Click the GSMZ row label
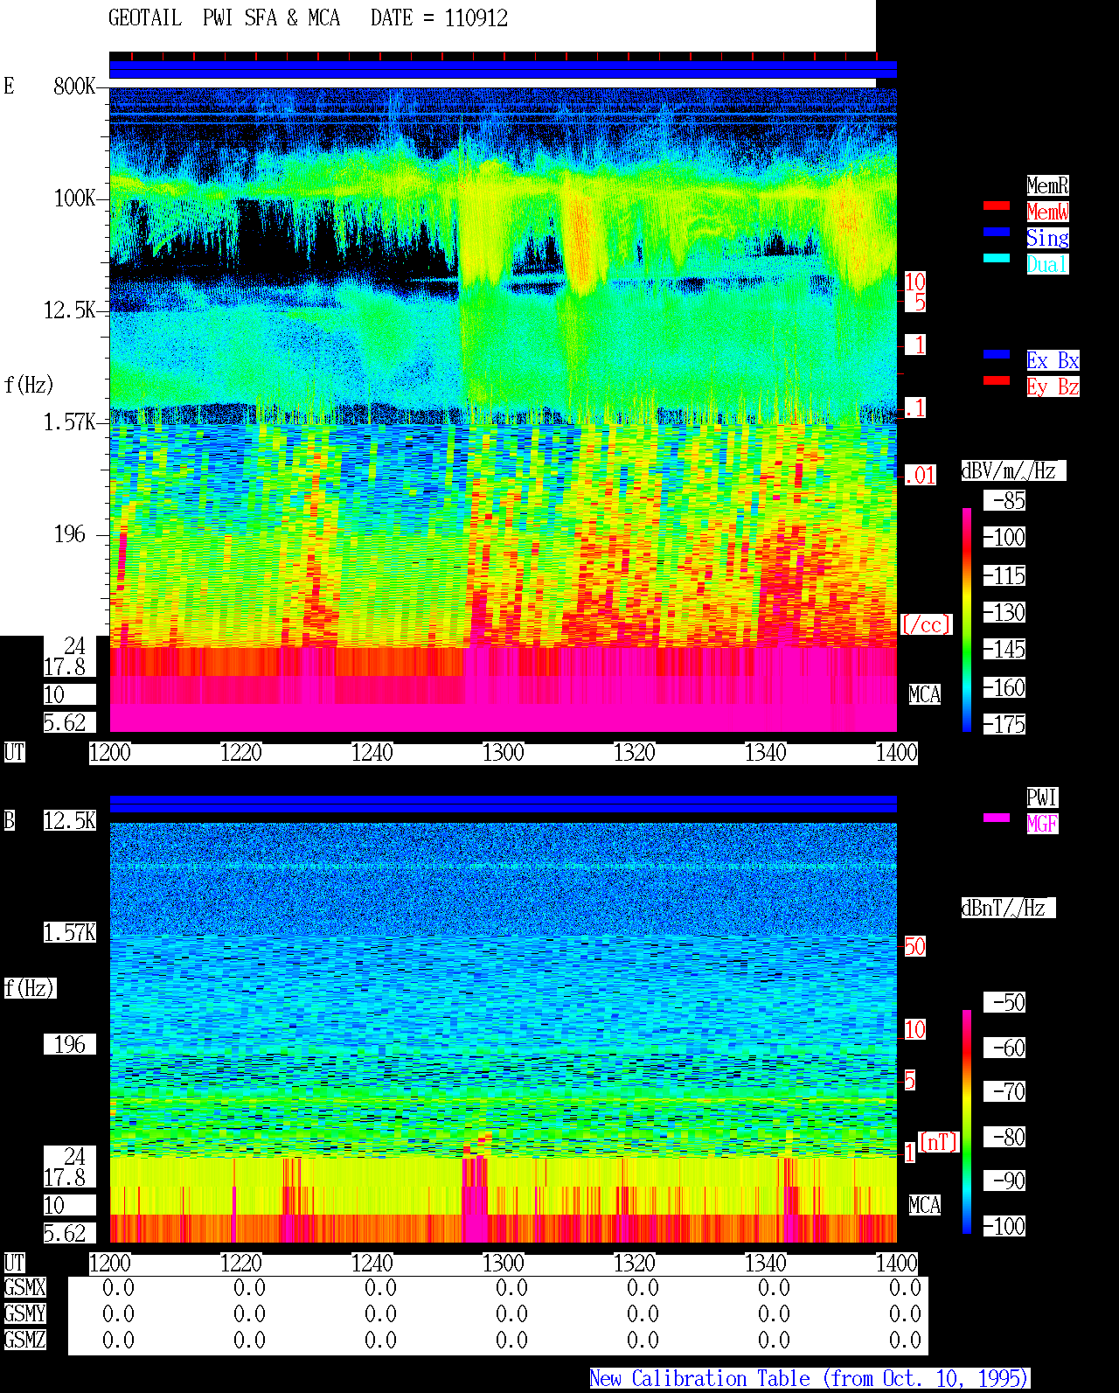 [24, 1340]
